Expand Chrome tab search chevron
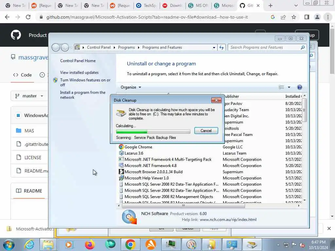Screen dimensions: 335x251 point(296,6)
